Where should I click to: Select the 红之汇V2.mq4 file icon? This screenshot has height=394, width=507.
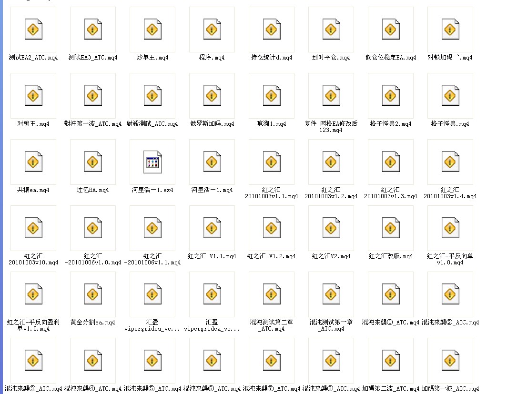click(x=331, y=228)
